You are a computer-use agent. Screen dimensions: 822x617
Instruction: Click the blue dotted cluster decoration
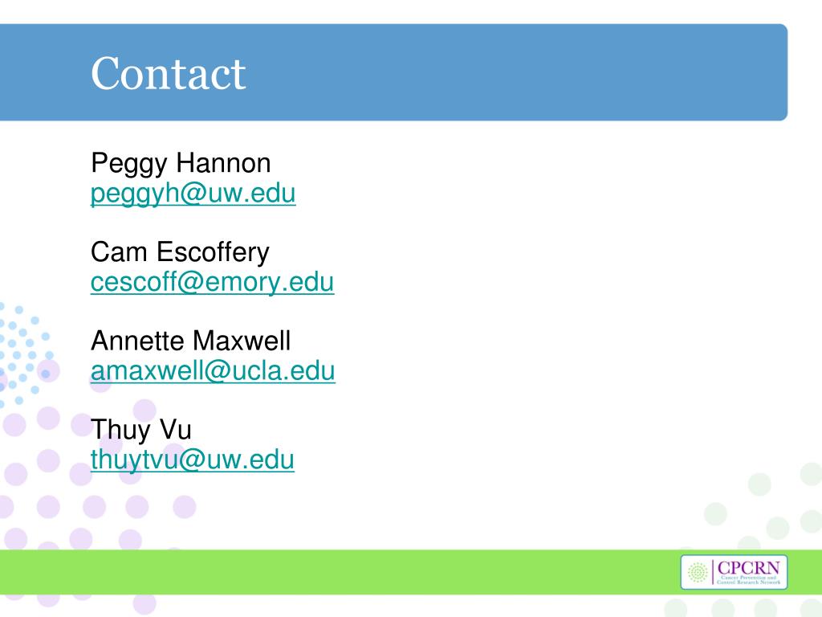point(23,354)
